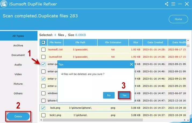
Task: Select the Picture category
Action: coord(18,84)
